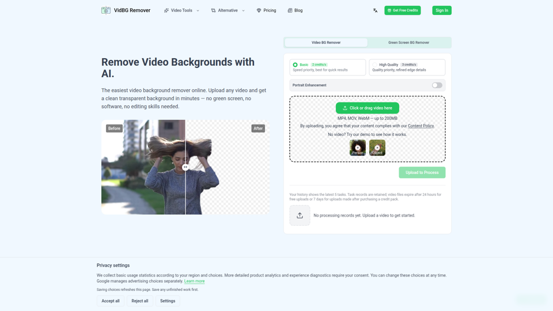
Task: Open the Learn more privacy link
Action: coord(194,281)
